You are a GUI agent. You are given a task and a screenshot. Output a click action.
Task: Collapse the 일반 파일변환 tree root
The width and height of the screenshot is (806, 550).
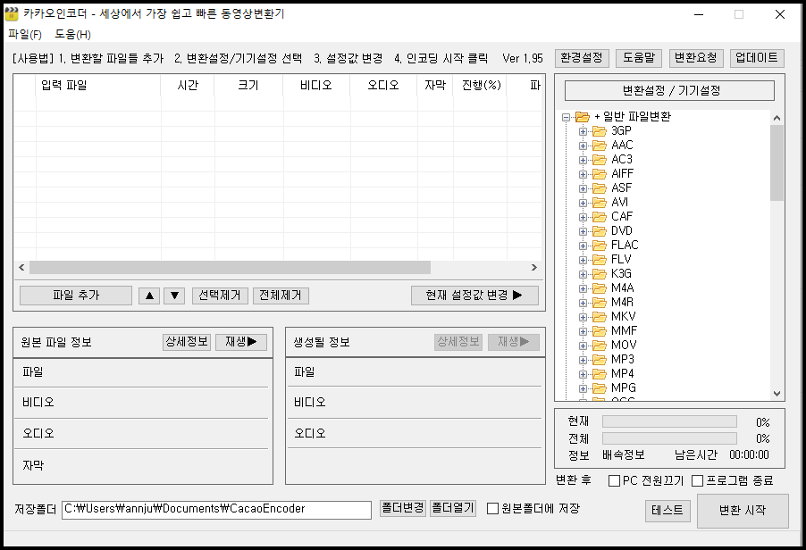566,118
